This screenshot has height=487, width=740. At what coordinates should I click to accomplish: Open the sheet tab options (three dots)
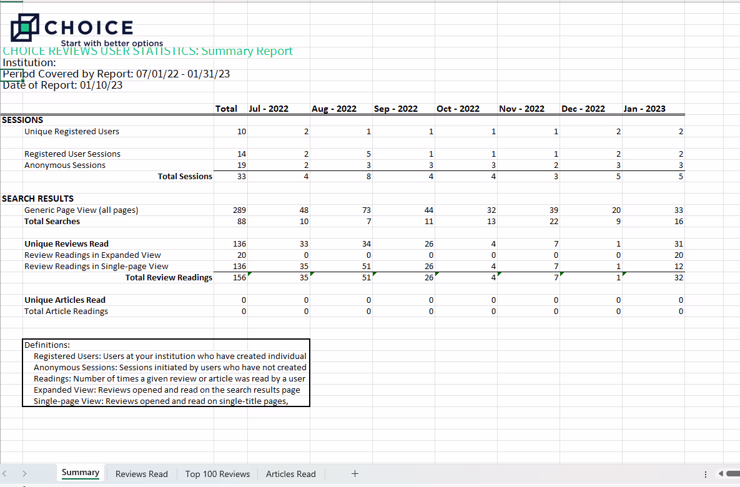tap(706, 475)
